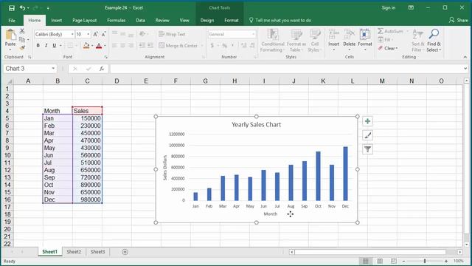The image size is (472, 266).
Task: Save the workbook with the floppy icon
Action: [12, 8]
